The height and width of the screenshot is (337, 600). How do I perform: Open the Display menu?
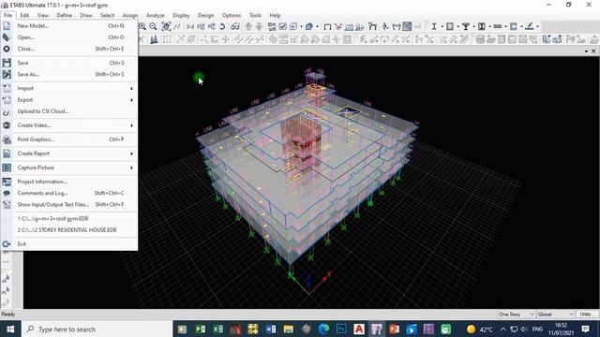pos(181,15)
